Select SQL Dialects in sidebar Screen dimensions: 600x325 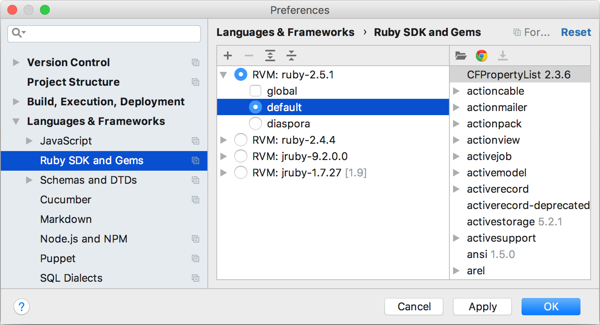[71, 278]
